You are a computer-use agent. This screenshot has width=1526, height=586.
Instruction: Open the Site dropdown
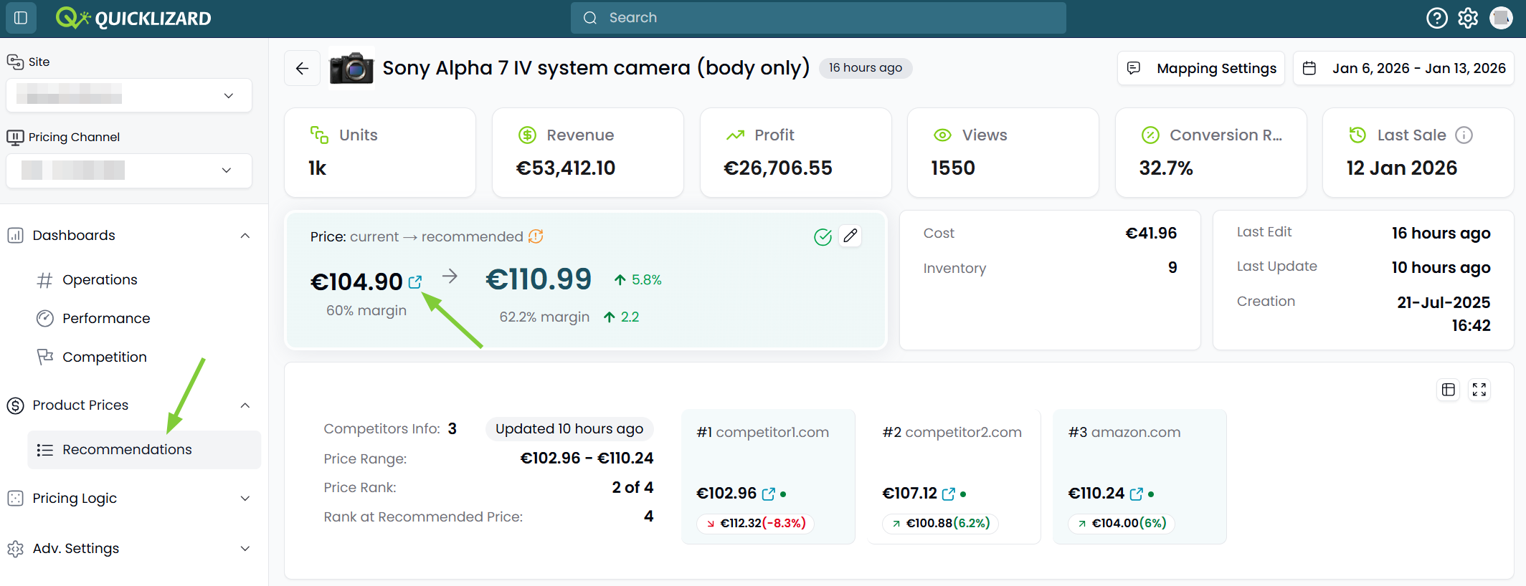click(129, 95)
